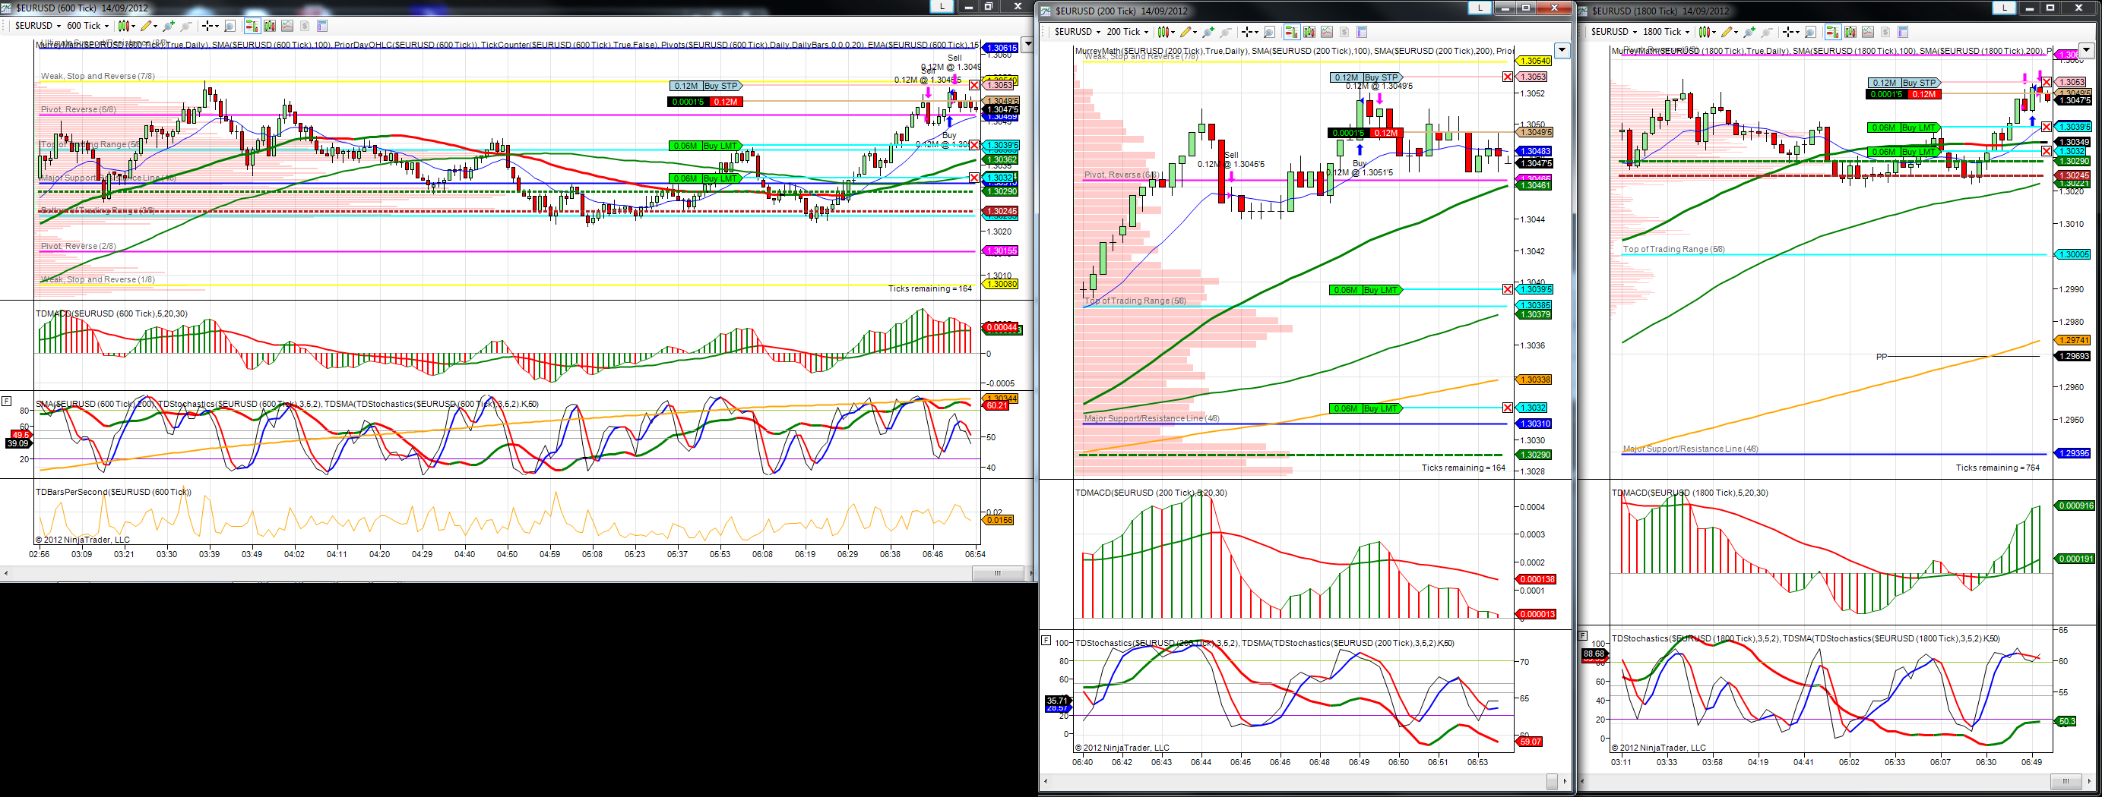Toggle Chart Trader in 200 Tick window
Screen dimensions: 2102x797
pyautogui.click(x=1292, y=32)
